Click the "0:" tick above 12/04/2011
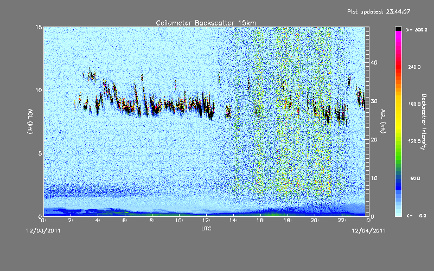The image size is (434, 271). point(369,221)
